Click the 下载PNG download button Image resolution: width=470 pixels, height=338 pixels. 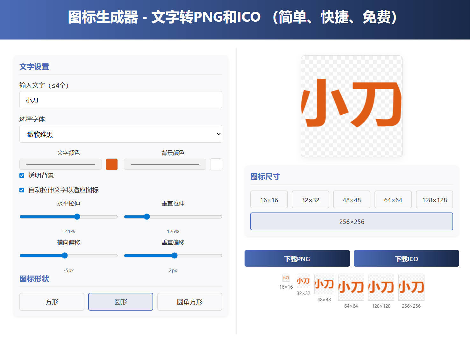pos(297,258)
